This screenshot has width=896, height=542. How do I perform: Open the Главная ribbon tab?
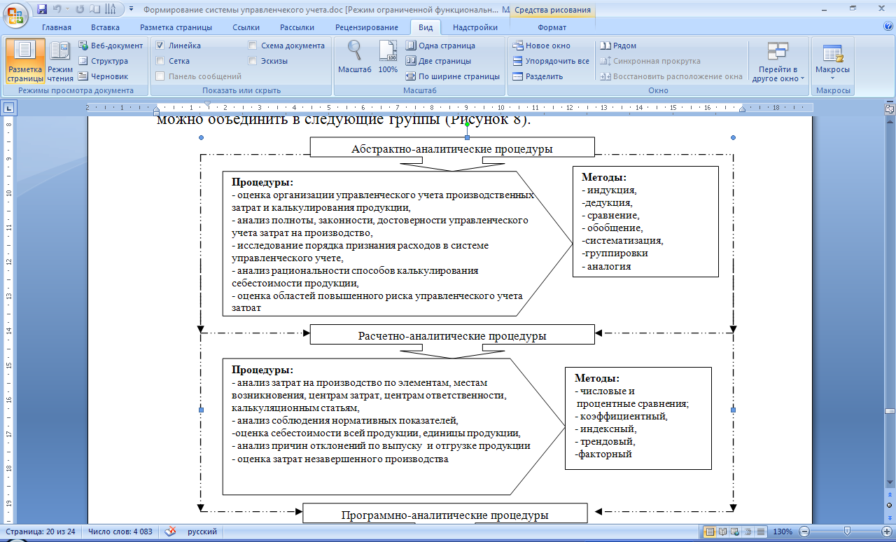(57, 27)
